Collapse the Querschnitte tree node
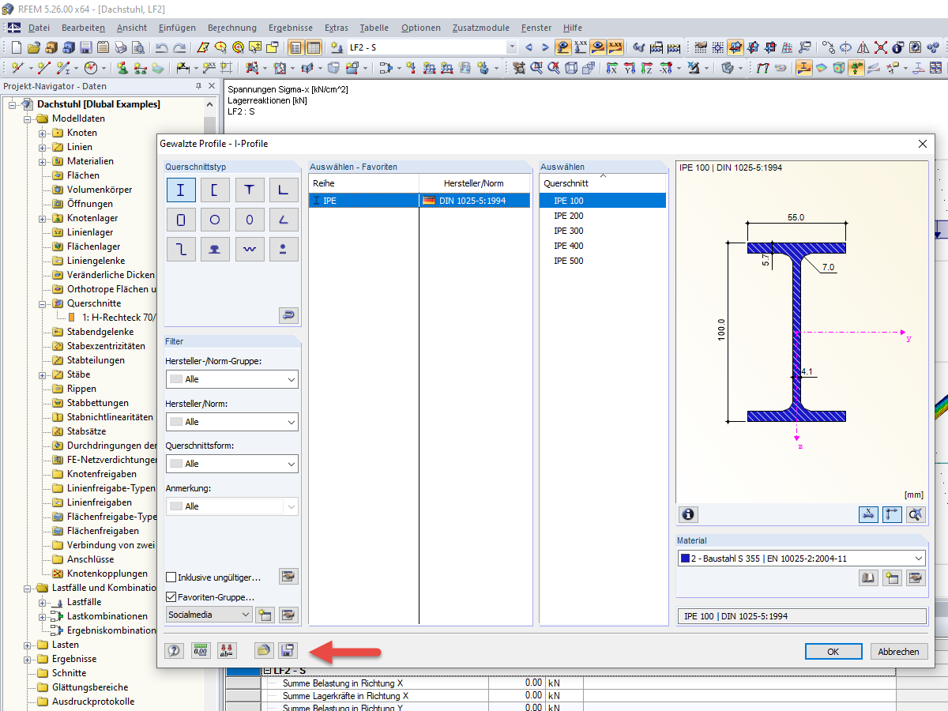 tap(43, 303)
